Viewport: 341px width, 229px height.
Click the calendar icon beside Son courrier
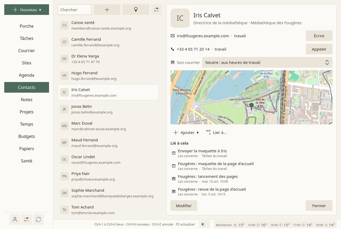[173, 62]
